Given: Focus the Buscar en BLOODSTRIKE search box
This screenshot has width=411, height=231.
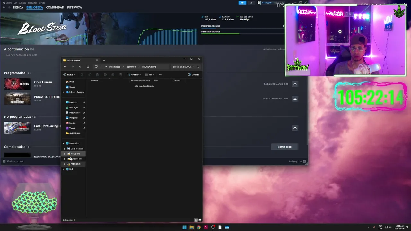Looking at the screenshot, I should pos(186,67).
